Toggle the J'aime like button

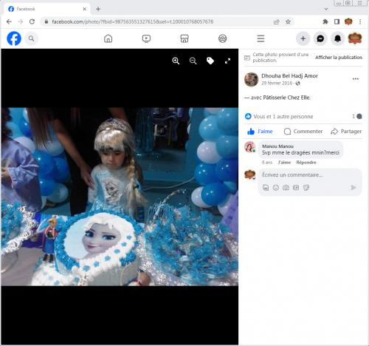(260, 132)
